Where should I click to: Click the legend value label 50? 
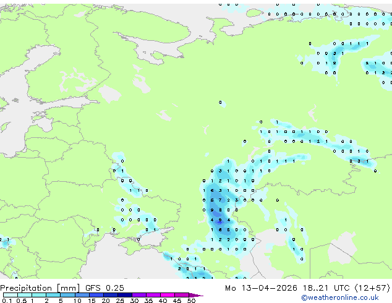click(x=191, y=301)
